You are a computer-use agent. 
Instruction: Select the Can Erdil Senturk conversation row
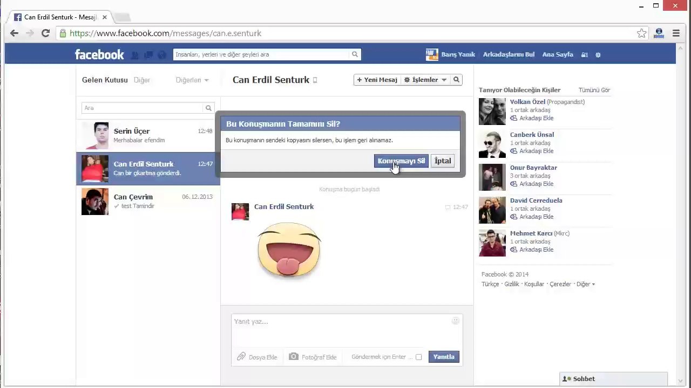click(148, 168)
